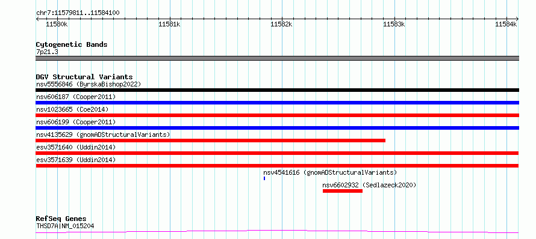
Task: Click the 11580k ruler position
Action: pos(57,24)
